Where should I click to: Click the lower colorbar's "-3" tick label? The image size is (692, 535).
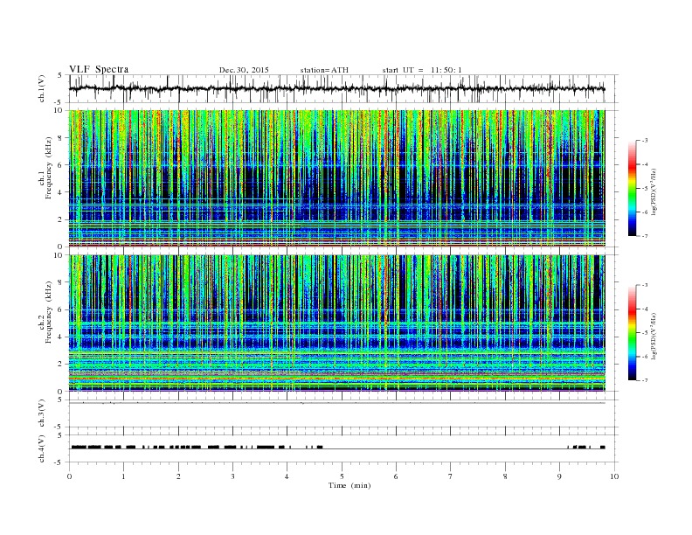pos(645,285)
